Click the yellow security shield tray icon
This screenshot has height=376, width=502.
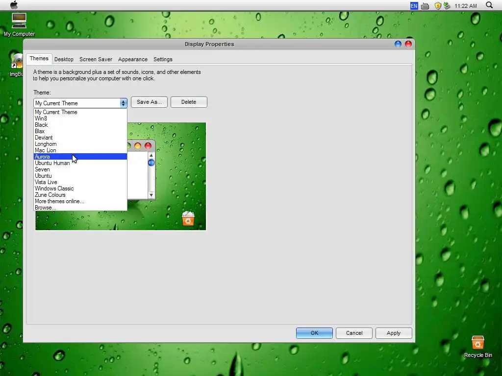pos(438,6)
